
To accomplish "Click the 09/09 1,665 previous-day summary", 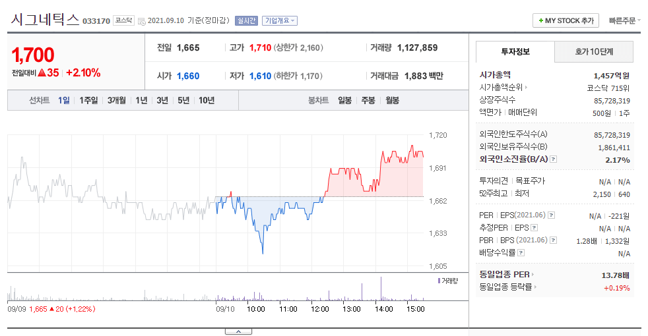I will pos(51,309).
